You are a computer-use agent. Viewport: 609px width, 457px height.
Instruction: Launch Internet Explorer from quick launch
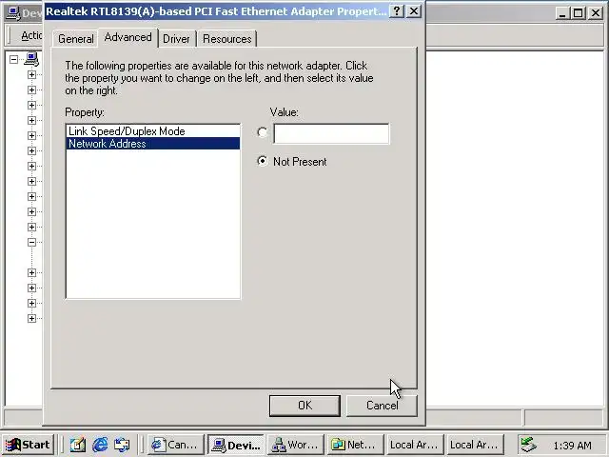click(x=100, y=445)
